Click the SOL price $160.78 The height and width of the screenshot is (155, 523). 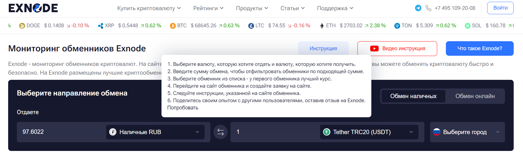coord(496,26)
